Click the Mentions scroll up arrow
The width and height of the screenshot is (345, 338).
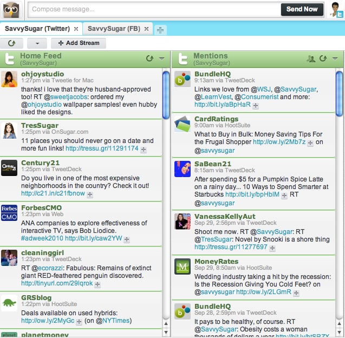pyautogui.click(x=339, y=323)
